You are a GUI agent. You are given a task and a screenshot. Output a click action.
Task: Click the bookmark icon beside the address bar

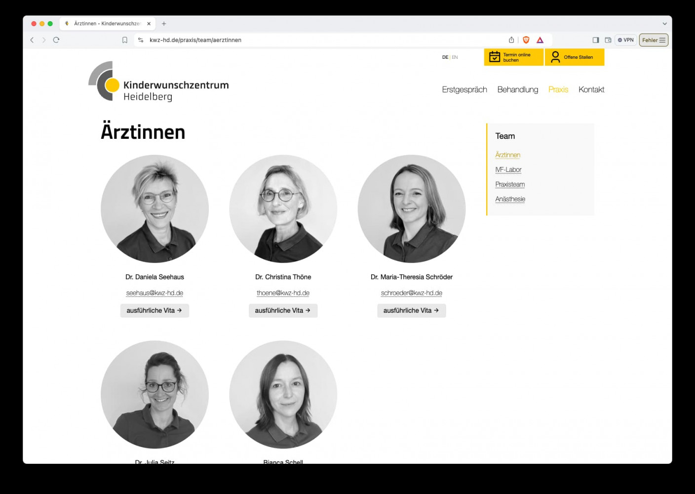[125, 40]
